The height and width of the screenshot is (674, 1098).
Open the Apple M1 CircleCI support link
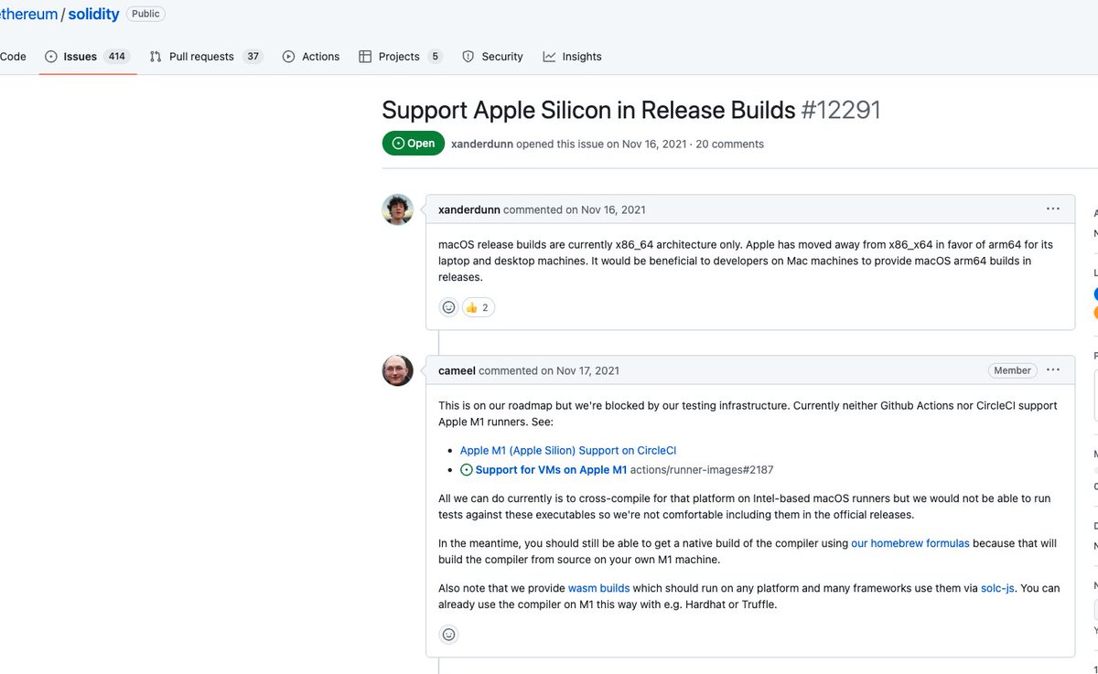tap(568, 450)
